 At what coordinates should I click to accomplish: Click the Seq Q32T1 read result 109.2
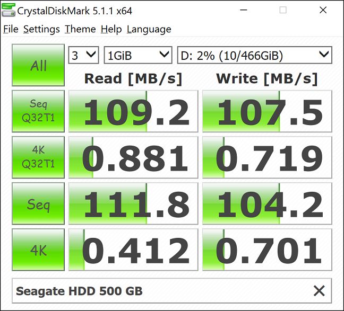pyautogui.click(x=133, y=112)
